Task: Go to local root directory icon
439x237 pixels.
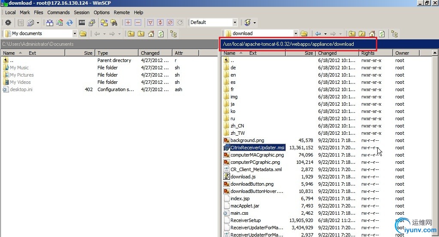Action: pos(141,34)
